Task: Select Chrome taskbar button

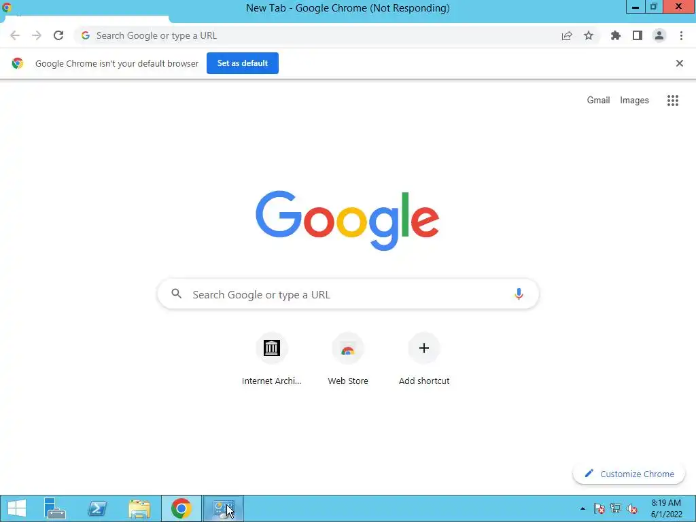Action: (181, 508)
